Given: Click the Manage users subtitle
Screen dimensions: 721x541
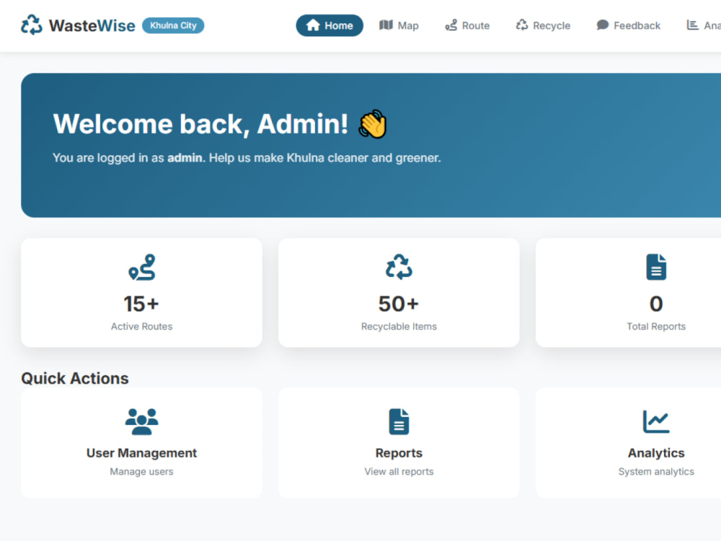Looking at the screenshot, I should click(141, 472).
